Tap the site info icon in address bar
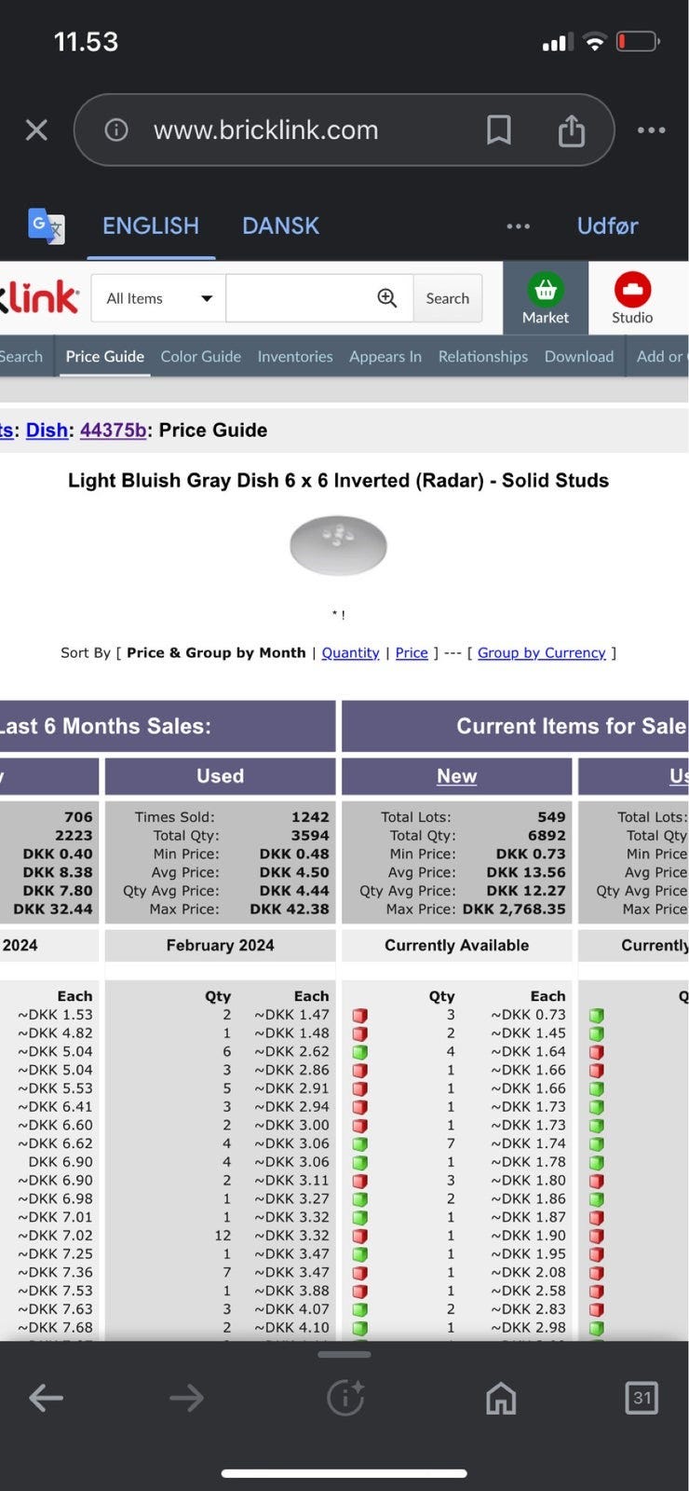 (x=116, y=130)
